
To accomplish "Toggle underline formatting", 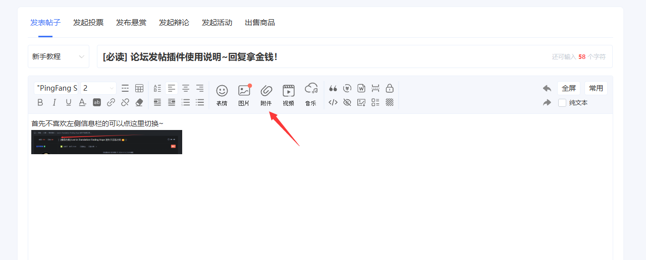I will tap(69, 102).
